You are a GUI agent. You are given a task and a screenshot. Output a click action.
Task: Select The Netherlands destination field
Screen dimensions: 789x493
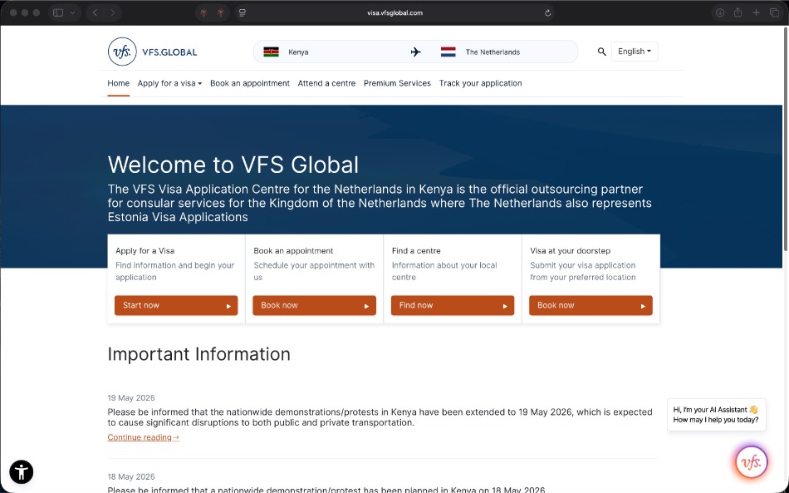click(505, 52)
